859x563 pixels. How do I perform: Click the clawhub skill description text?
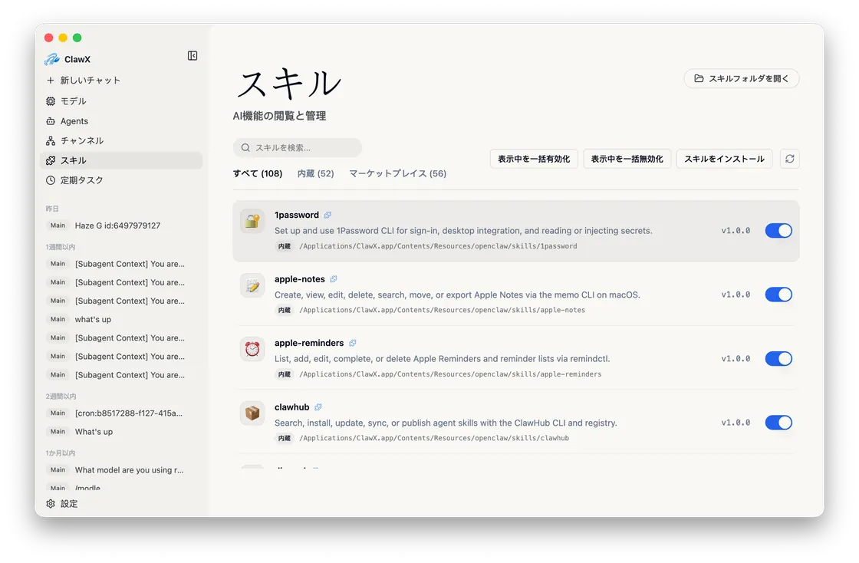pos(446,423)
